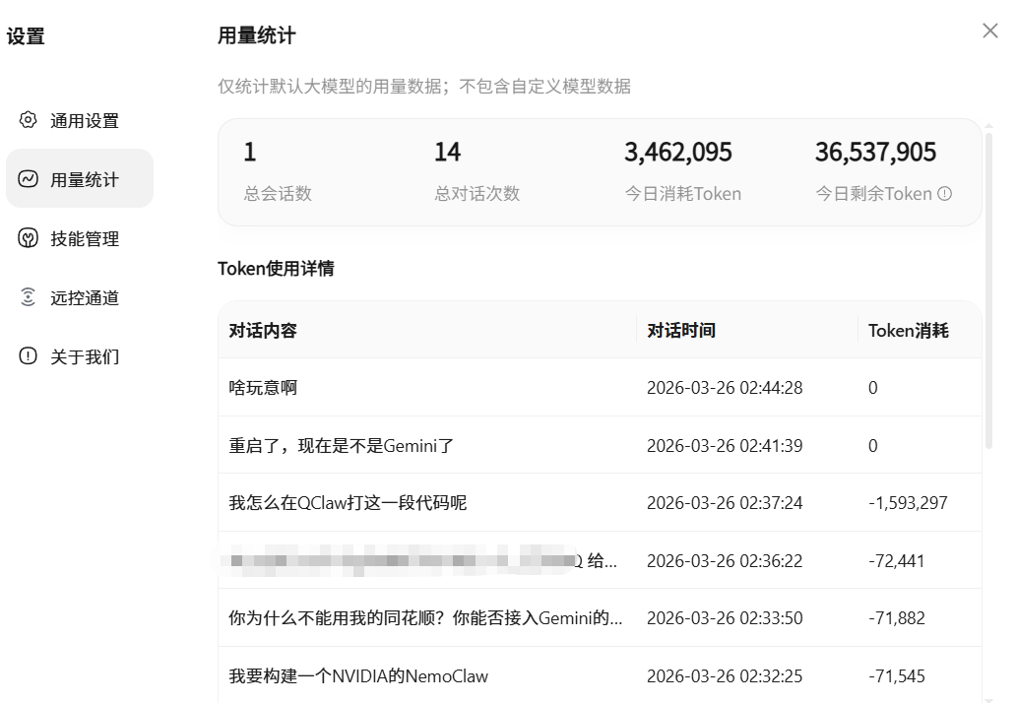Click token value -1,593,297

click(908, 502)
